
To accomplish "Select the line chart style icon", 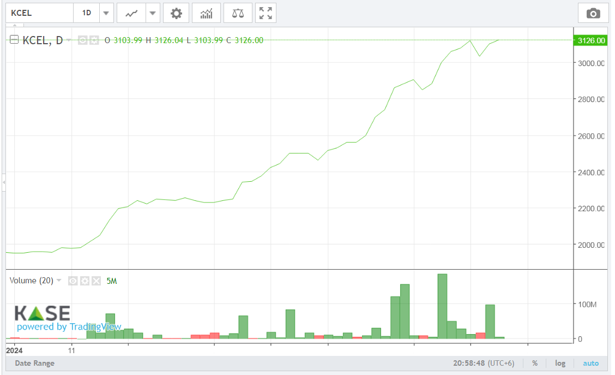I will [131, 13].
